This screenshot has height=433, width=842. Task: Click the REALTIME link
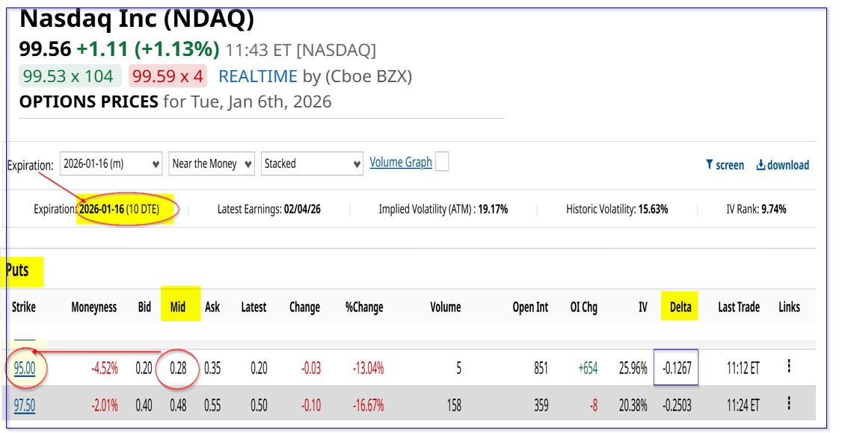257,76
